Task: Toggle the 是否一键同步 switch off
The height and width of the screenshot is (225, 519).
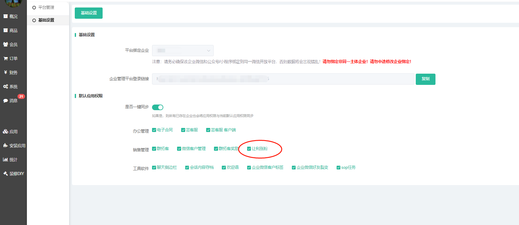Action: [x=158, y=107]
